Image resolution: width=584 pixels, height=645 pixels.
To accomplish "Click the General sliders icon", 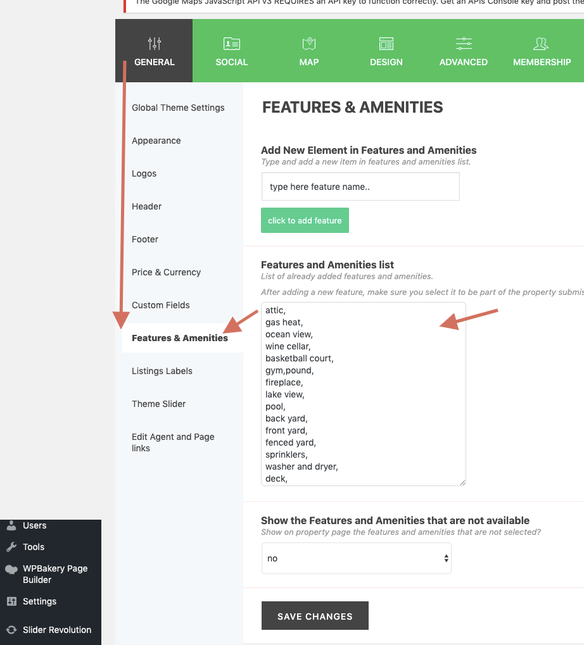I will click(155, 44).
